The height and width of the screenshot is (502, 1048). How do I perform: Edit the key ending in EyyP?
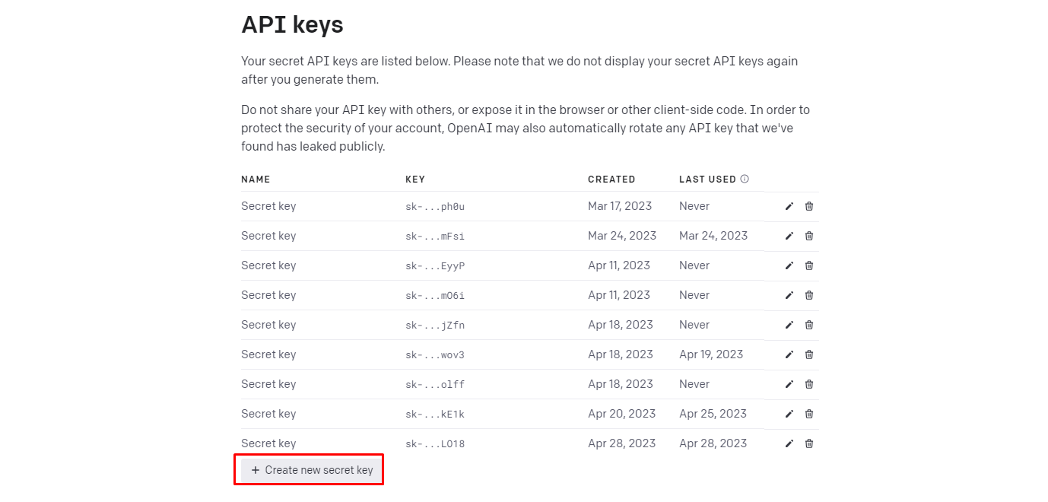coord(789,265)
